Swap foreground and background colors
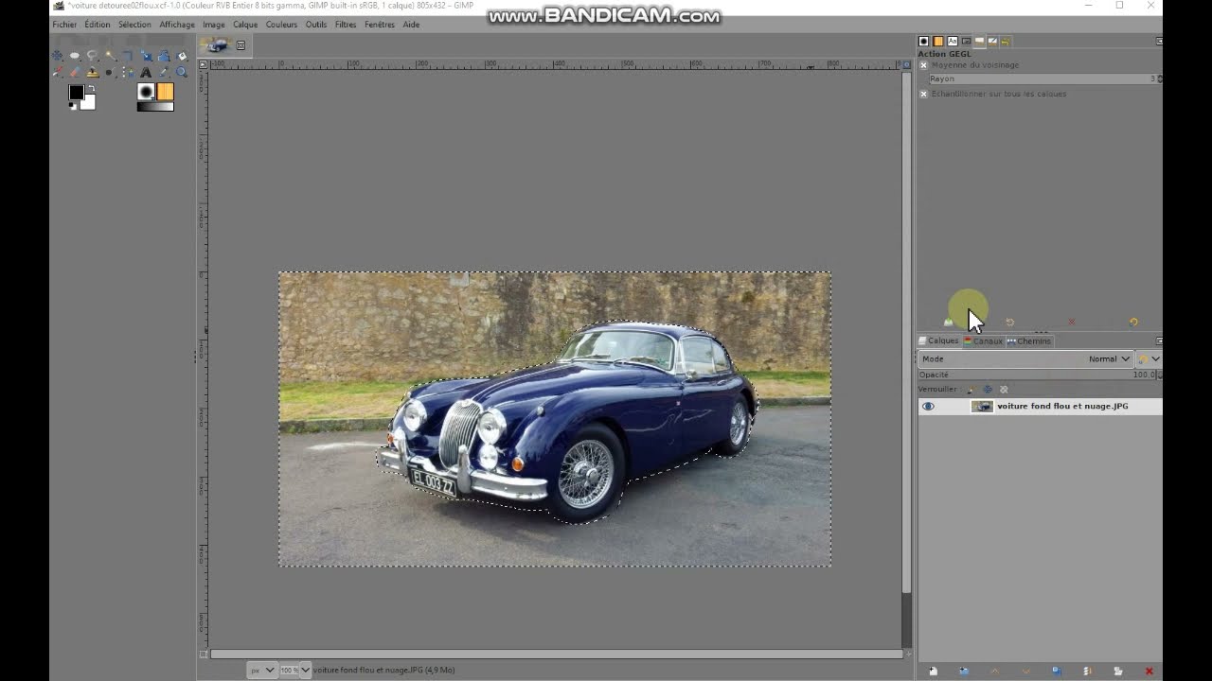The height and width of the screenshot is (681, 1212). (92, 88)
